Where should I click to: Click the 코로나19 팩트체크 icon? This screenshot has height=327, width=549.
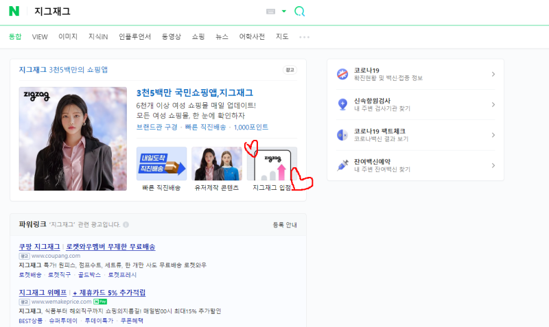tap(342, 135)
